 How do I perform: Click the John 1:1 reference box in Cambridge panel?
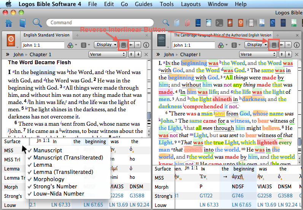click(194, 45)
